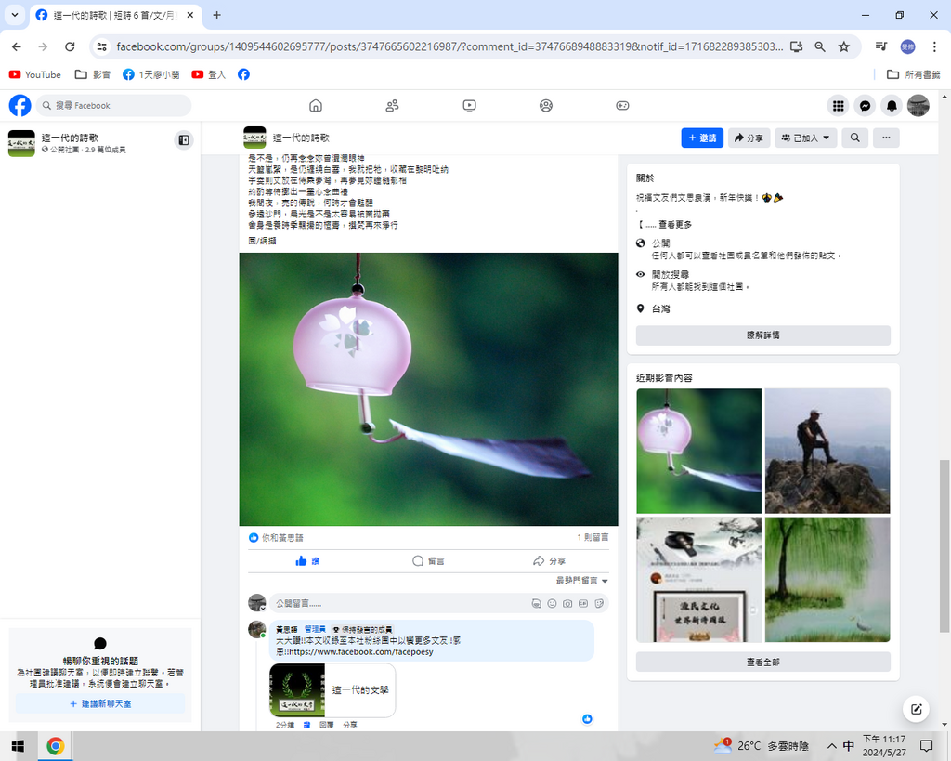
Task: Open the Watch video tab icon
Action: click(x=469, y=106)
